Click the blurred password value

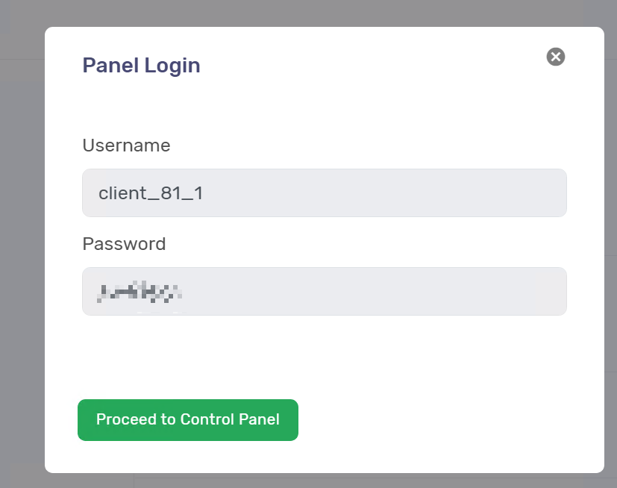click(x=140, y=292)
